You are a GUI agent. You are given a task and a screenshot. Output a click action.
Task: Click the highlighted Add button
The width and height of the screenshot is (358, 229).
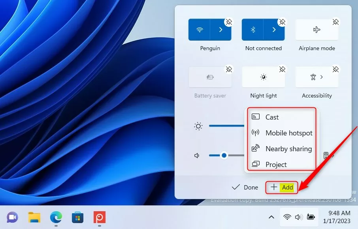coord(281,187)
